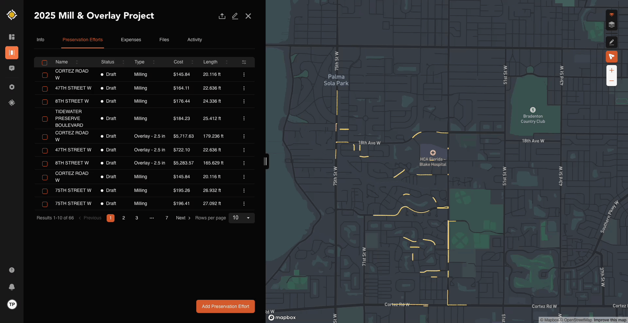
Task: Open the Activity tab
Action: point(194,40)
